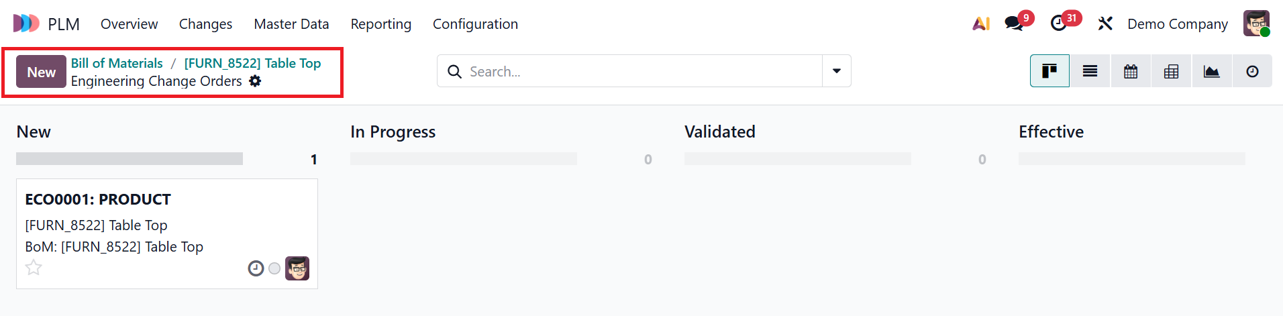Open the Demo Company switcher
Image resolution: width=1283 pixels, height=316 pixels.
click(x=1177, y=24)
